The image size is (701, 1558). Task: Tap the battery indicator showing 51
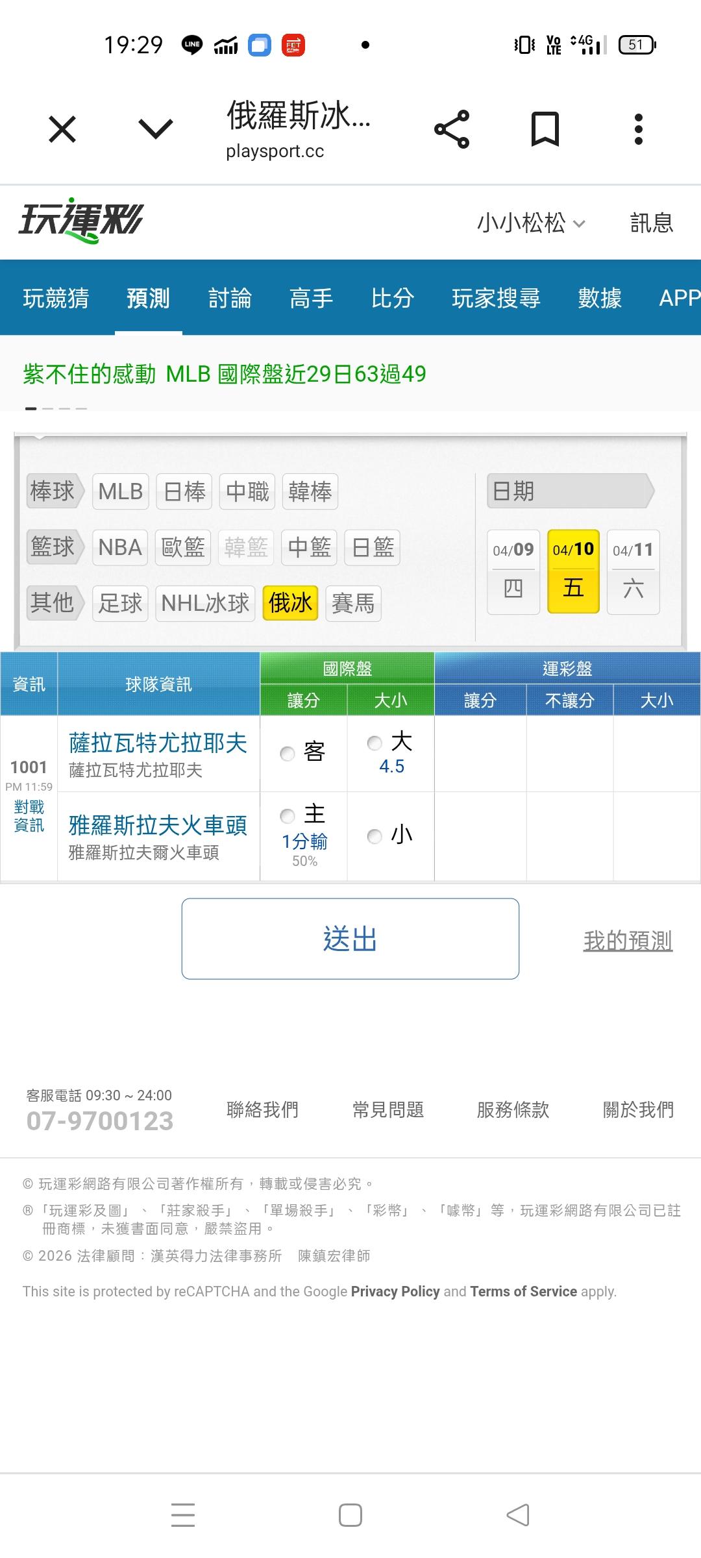637,45
